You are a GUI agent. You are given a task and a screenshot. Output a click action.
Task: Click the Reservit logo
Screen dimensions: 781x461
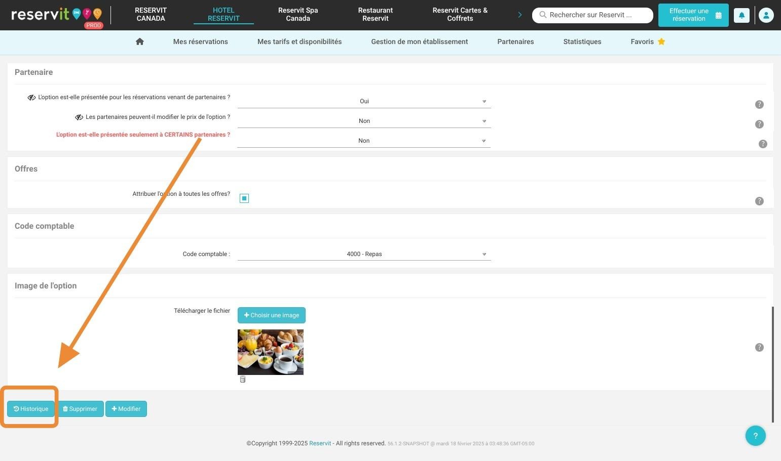(x=56, y=15)
